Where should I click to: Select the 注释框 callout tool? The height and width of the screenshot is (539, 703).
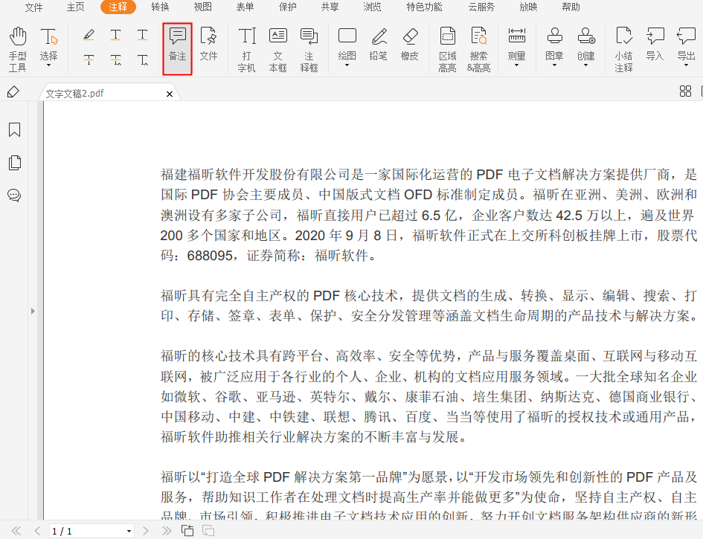click(309, 48)
